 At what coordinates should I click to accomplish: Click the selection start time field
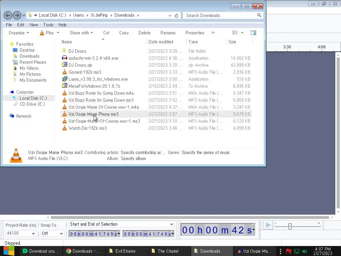(94, 234)
